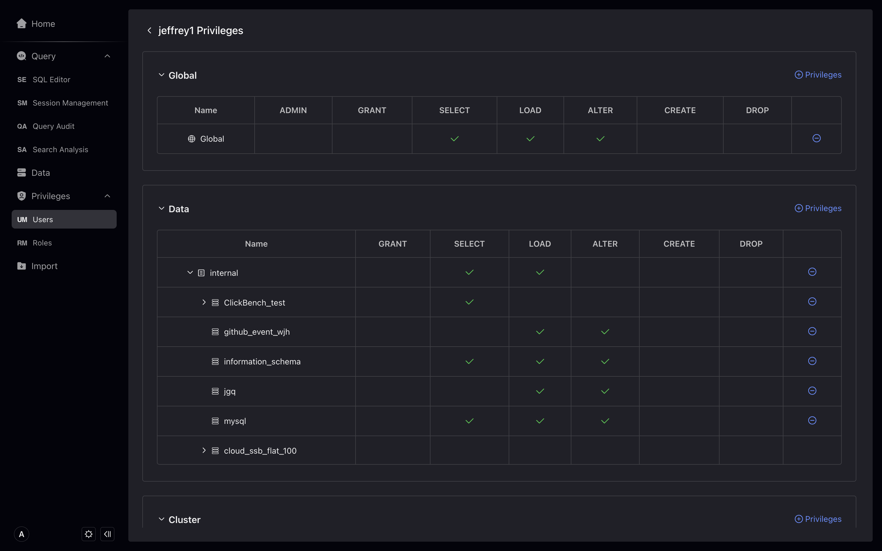Click the Global SELECT checkmark
This screenshot has height=551, width=882.
pos(454,139)
